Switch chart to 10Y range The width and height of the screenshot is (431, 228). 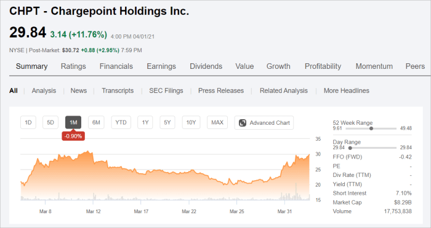click(191, 122)
